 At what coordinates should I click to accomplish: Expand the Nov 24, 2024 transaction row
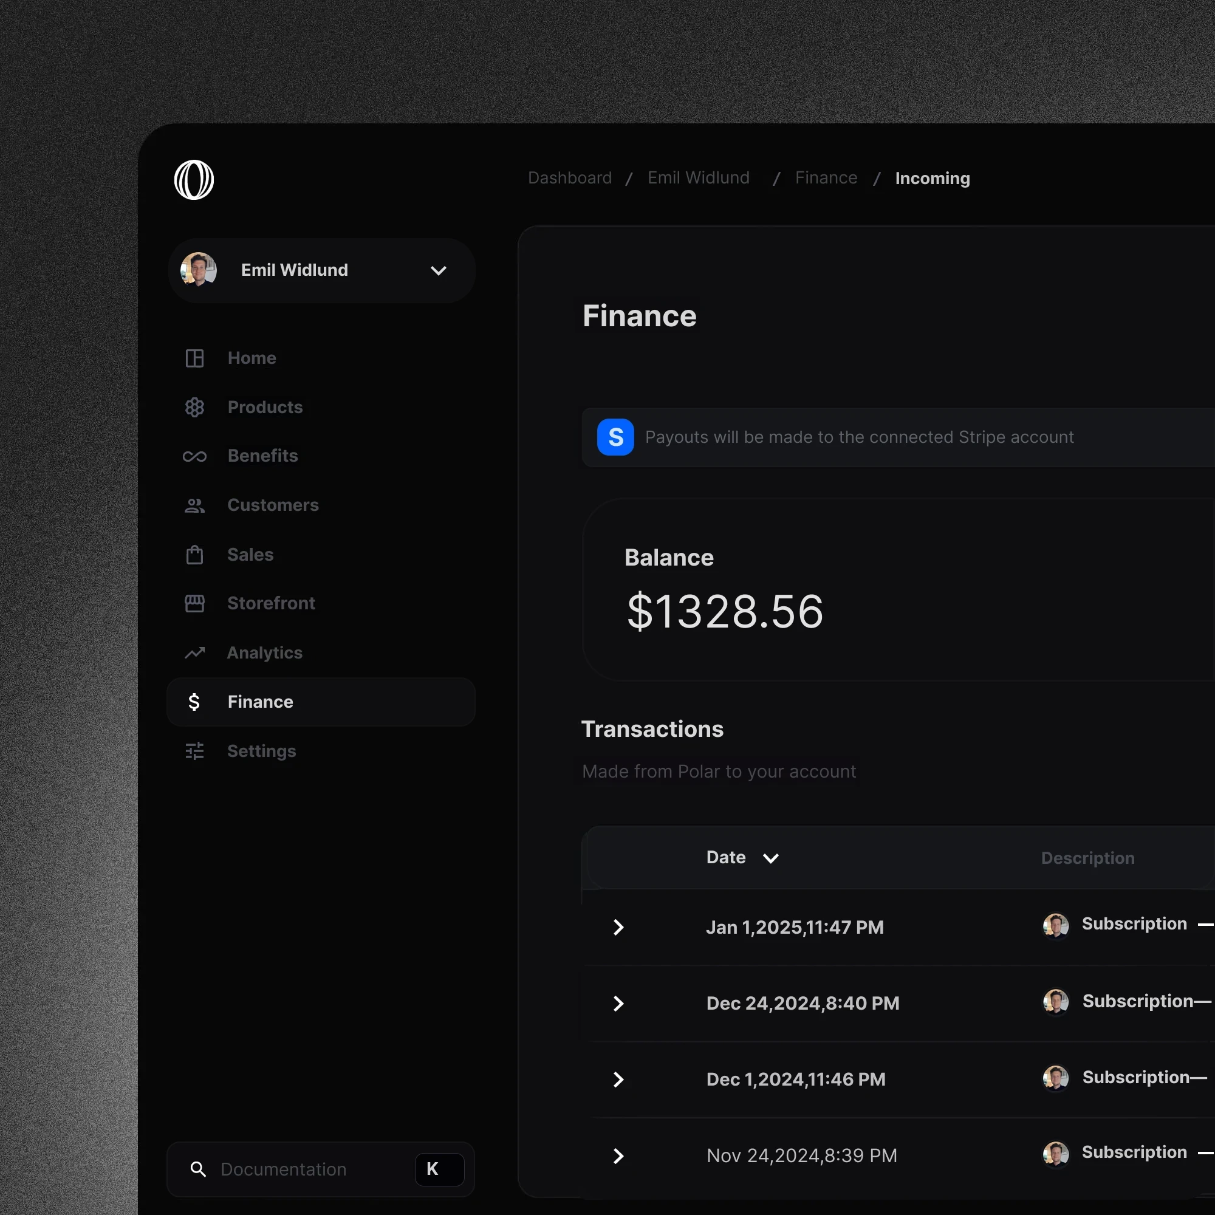[618, 1156]
